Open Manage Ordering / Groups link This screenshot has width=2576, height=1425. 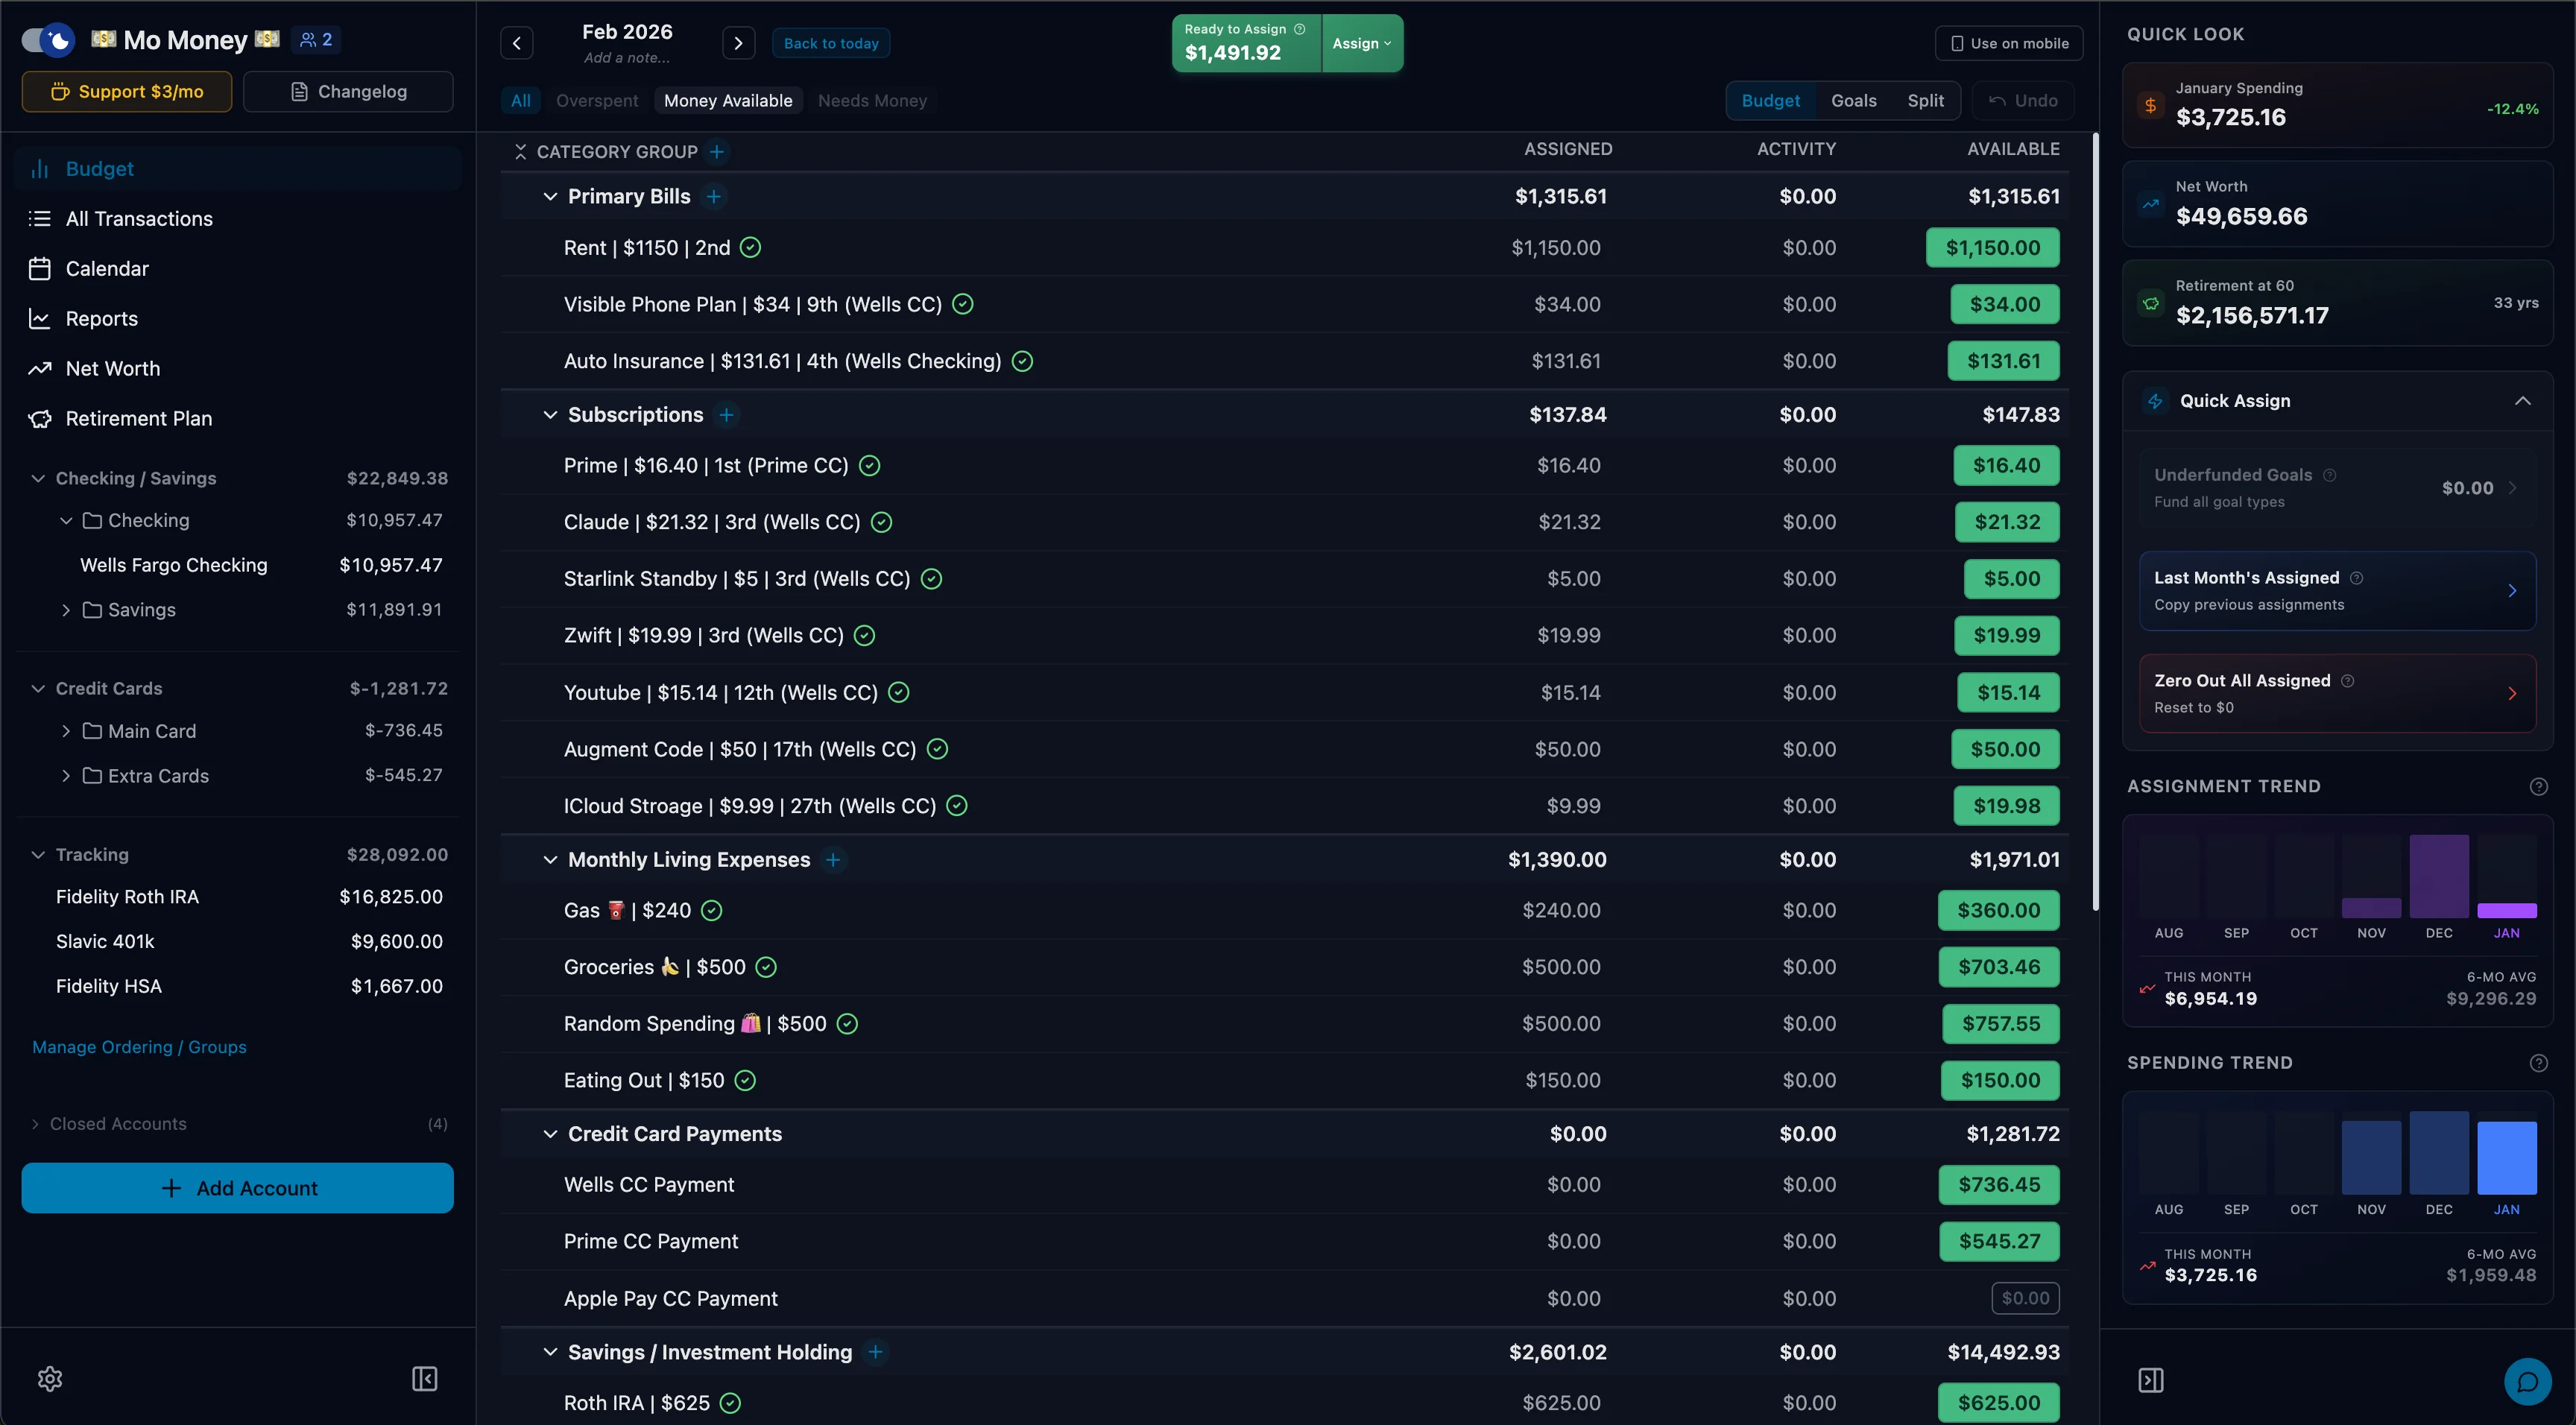(139, 1047)
